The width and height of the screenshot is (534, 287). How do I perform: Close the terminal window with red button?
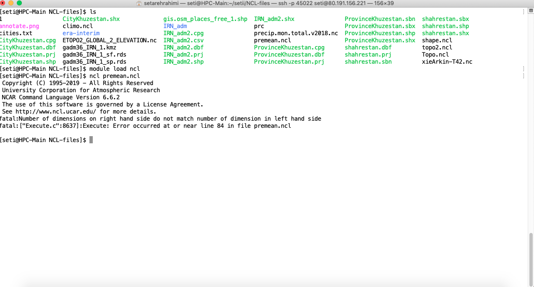pos(3,3)
